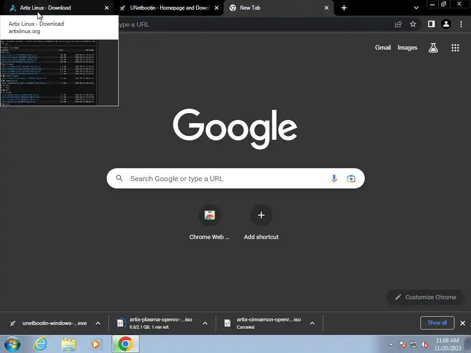Click the artix-cinnamon iso file icon
The image size is (471, 353).
pyautogui.click(x=227, y=323)
